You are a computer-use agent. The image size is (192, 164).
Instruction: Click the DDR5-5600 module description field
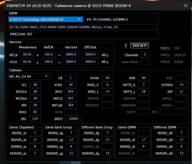tap(83, 27)
